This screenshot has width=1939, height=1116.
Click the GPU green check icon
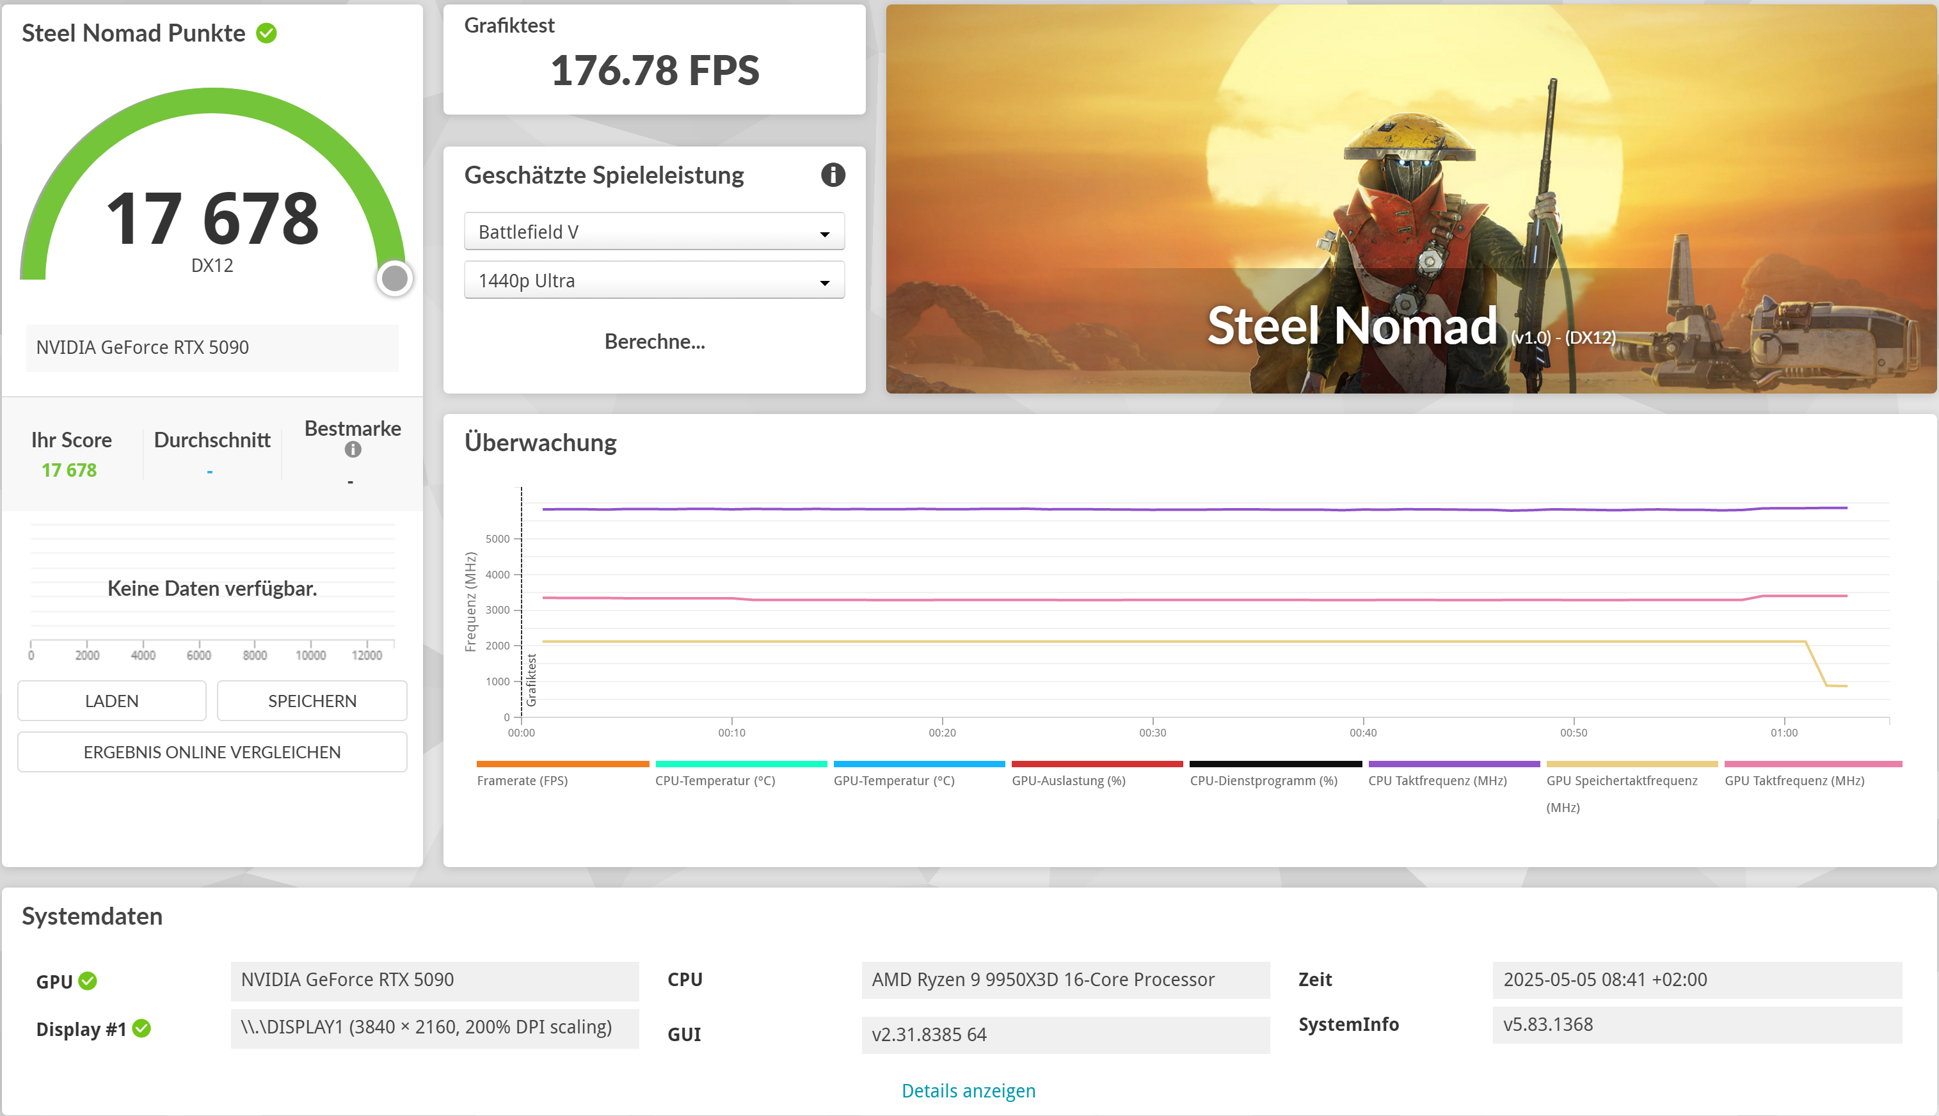pyautogui.click(x=88, y=981)
